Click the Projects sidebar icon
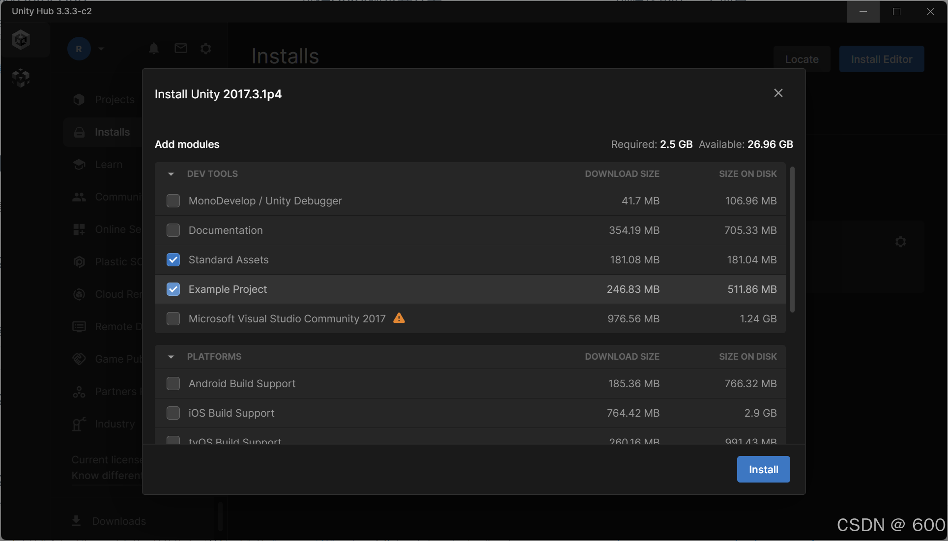The width and height of the screenshot is (948, 541). pos(79,100)
